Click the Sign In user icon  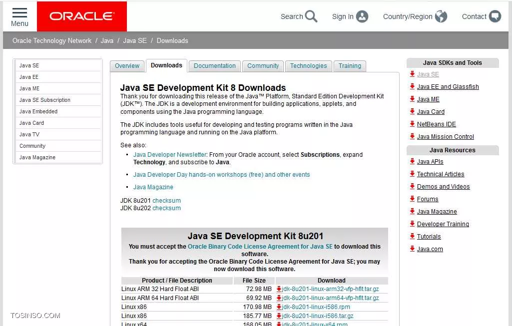[x=362, y=16]
